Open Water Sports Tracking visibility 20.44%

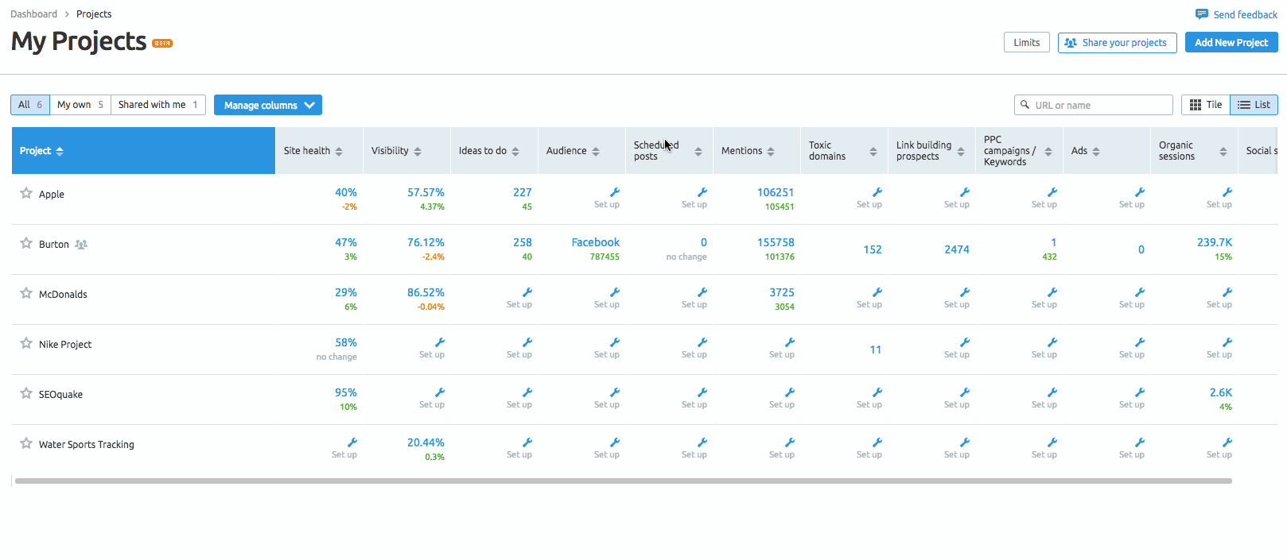426,442
